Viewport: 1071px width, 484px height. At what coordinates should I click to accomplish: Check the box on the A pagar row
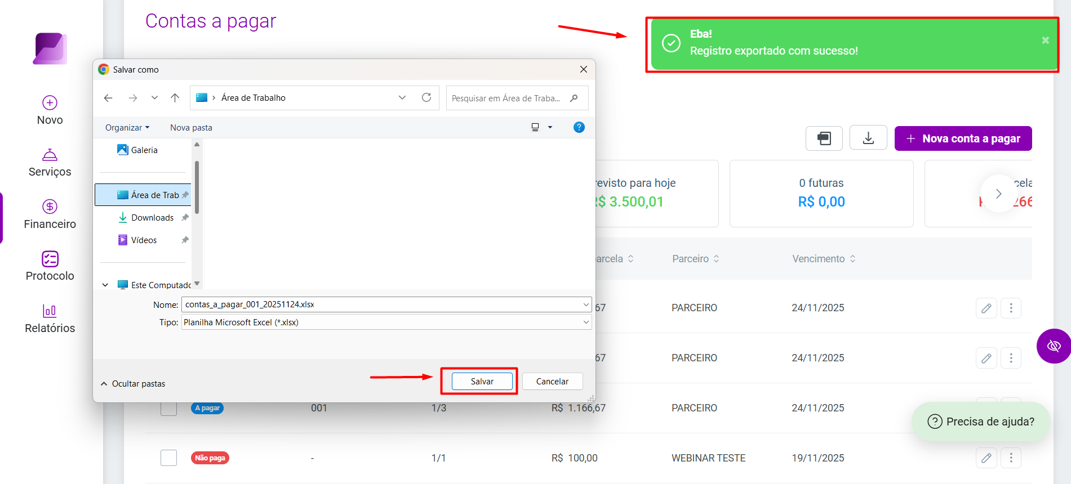[168, 408]
